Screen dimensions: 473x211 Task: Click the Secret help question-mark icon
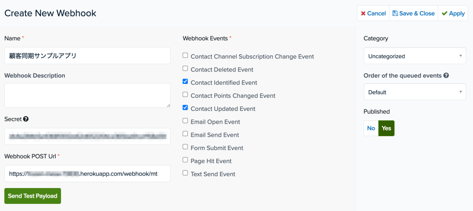(x=26, y=119)
